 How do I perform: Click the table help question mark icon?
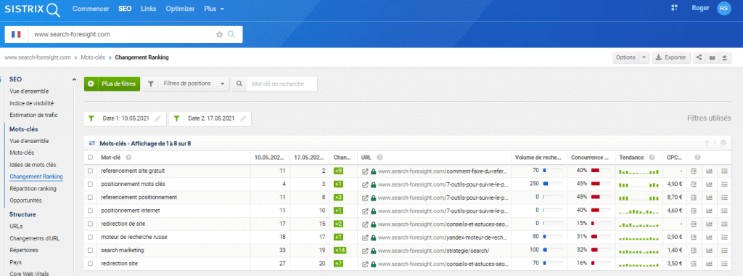point(707,143)
